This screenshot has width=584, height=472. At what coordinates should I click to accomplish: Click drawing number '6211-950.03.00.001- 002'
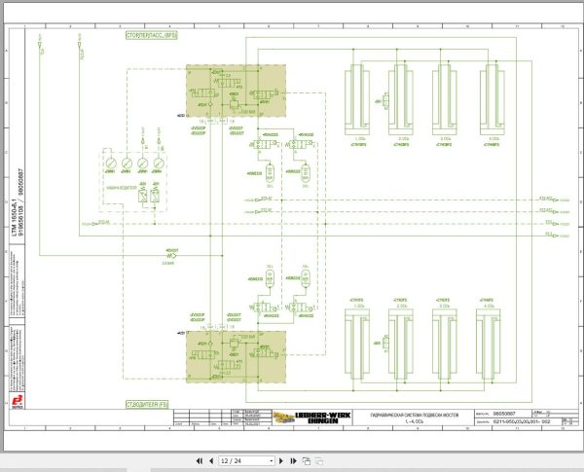point(522,421)
